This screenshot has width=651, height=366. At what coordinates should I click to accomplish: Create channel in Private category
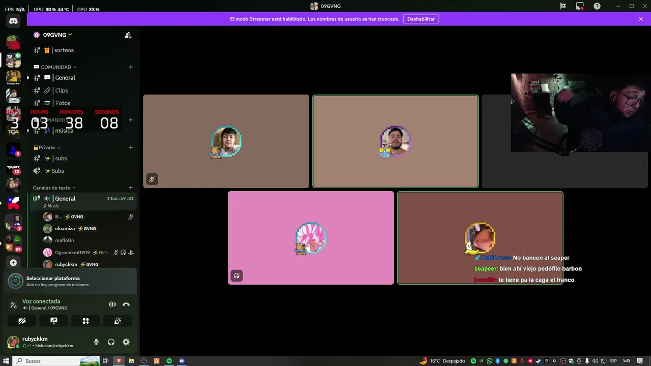pyautogui.click(x=131, y=147)
